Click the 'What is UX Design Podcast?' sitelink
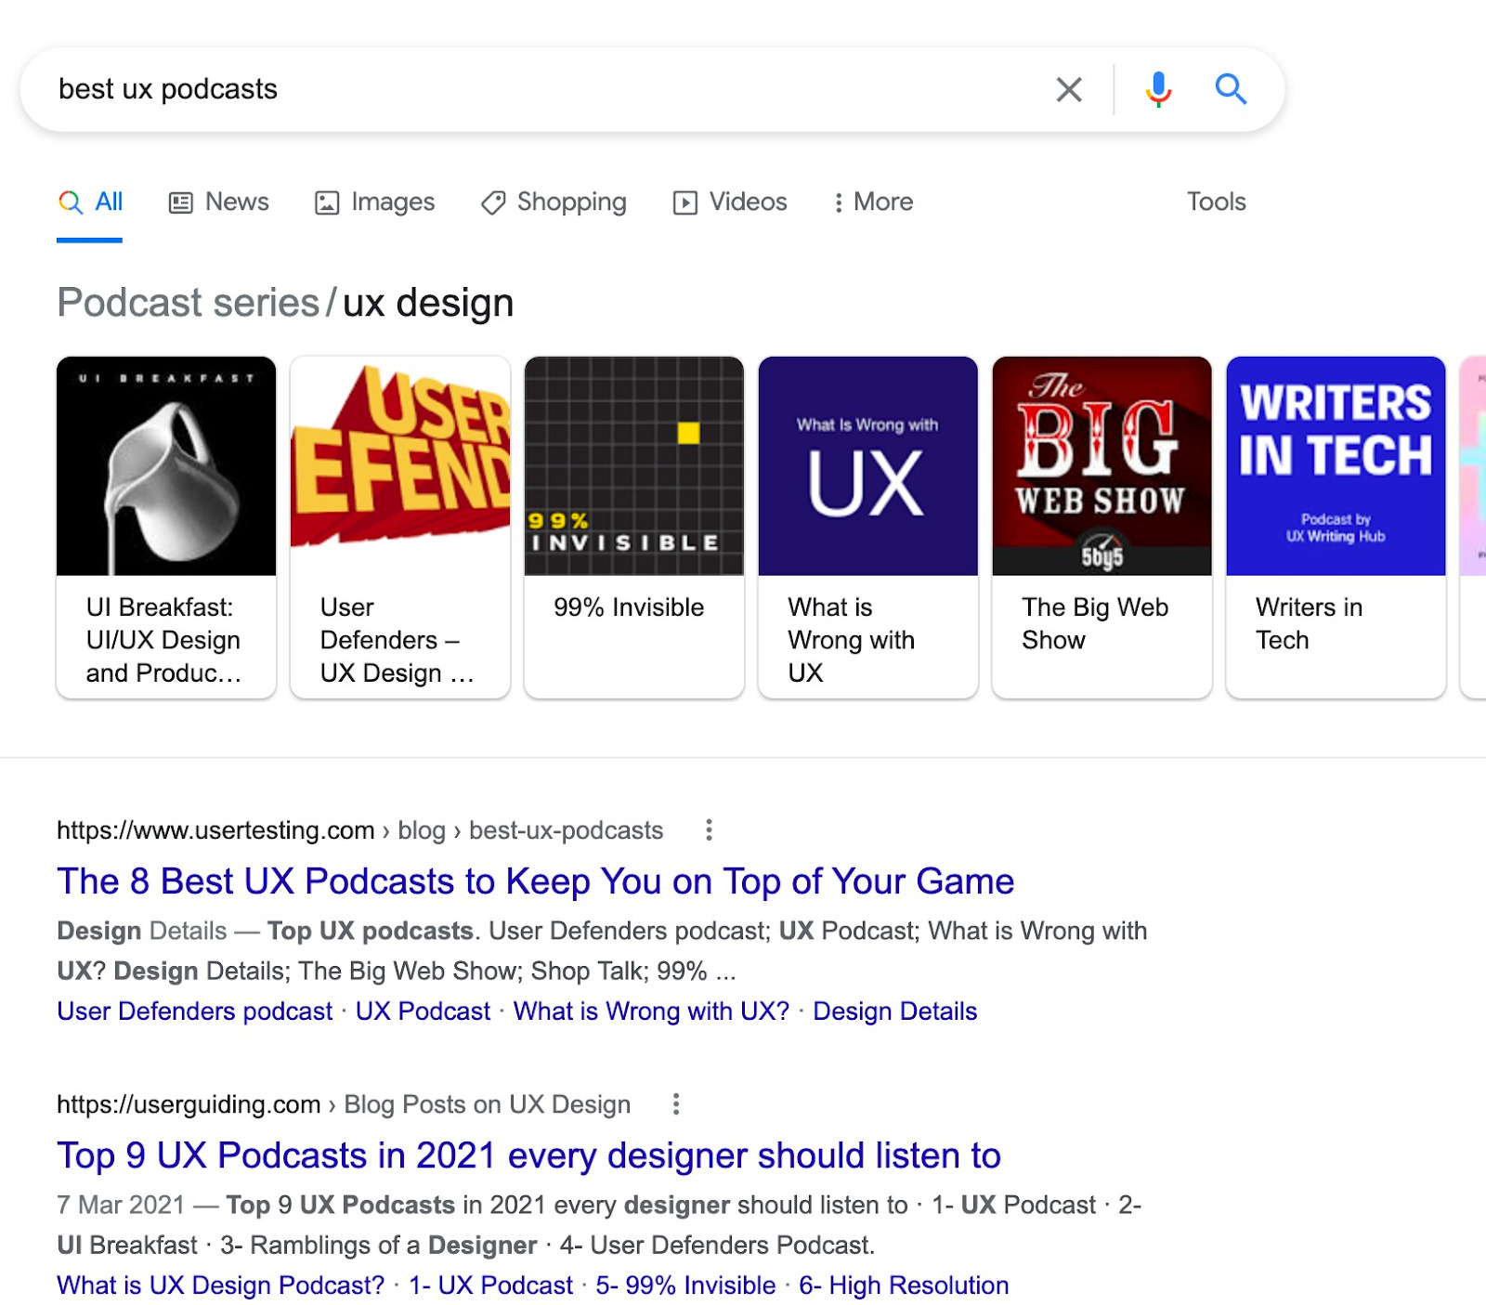The height and width of the screenshot is (1305, 1486). (x=219, y=1285)
